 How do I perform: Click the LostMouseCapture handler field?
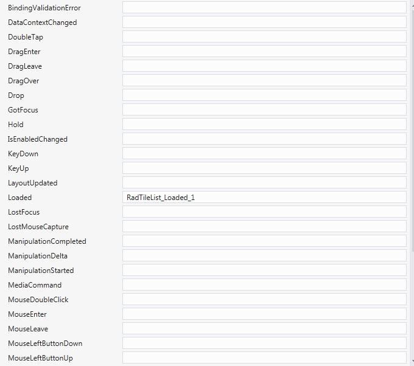click(x=264, y=226)
